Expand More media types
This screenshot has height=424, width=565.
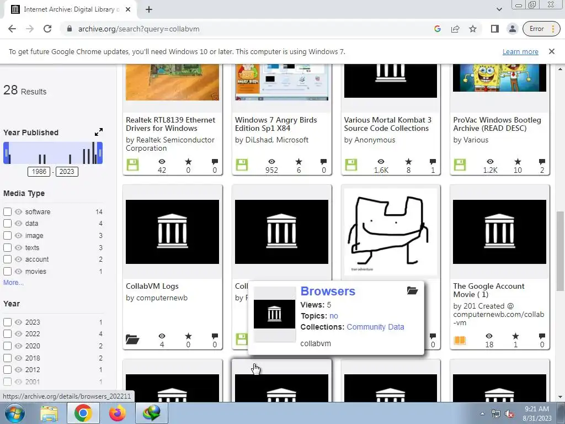[x=13, y=282]
